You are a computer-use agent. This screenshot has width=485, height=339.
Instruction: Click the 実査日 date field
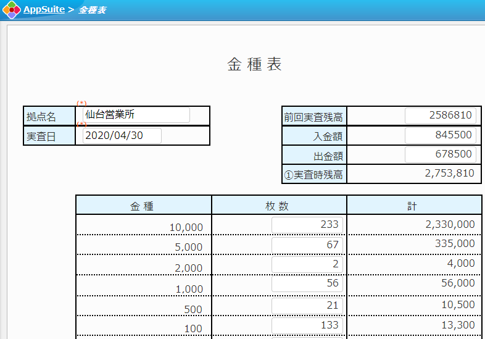pos(122,136)
